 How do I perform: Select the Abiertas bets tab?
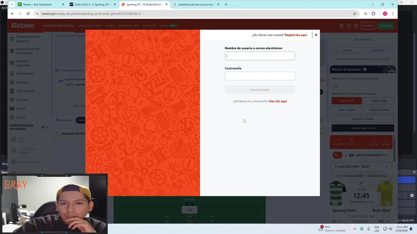click(348, 50)
